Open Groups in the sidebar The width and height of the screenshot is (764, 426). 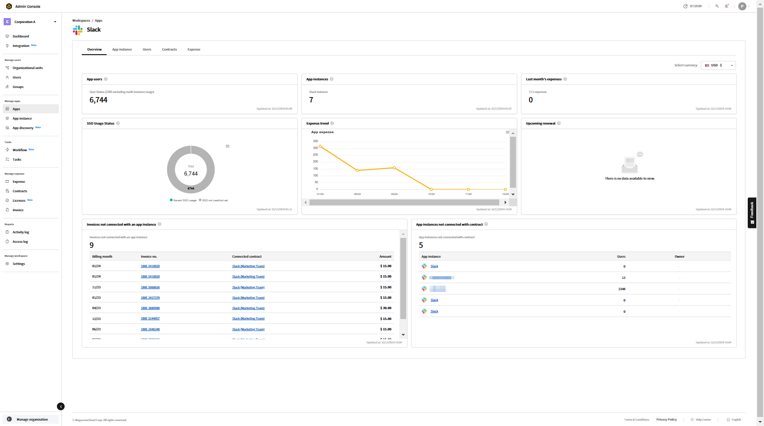point(18,87)
